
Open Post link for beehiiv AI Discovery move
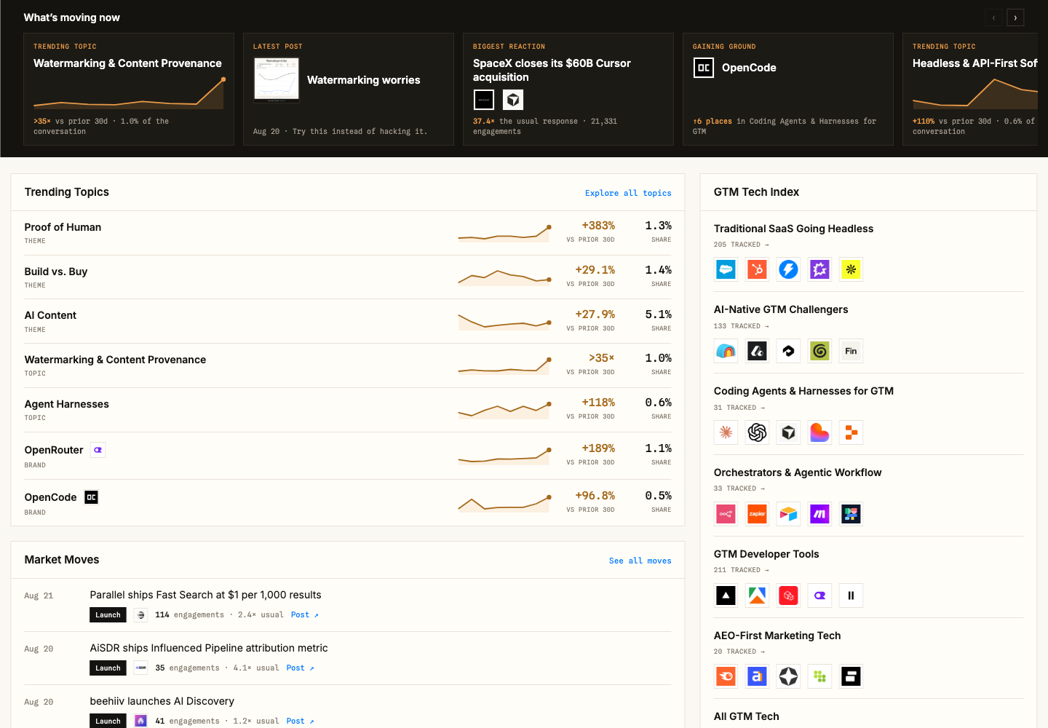(x=301, y=721)
